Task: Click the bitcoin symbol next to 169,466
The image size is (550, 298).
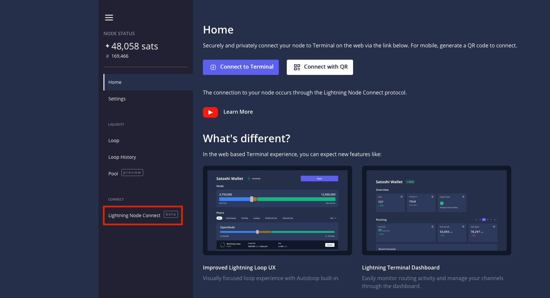Action: coord(107,56)
